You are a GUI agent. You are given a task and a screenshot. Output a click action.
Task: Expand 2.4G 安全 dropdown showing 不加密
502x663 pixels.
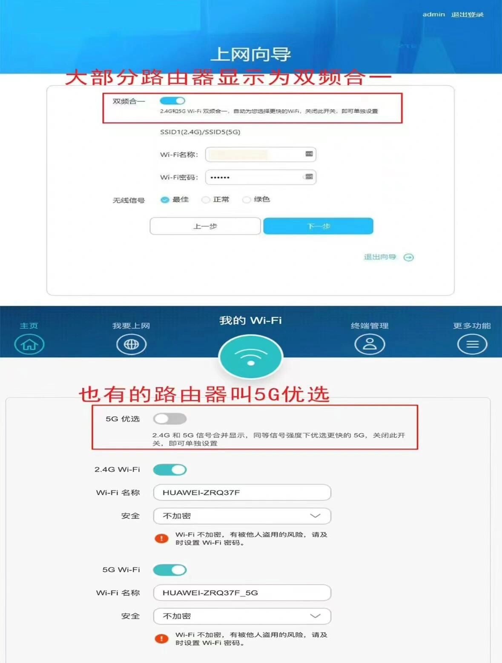pos(242,516)
